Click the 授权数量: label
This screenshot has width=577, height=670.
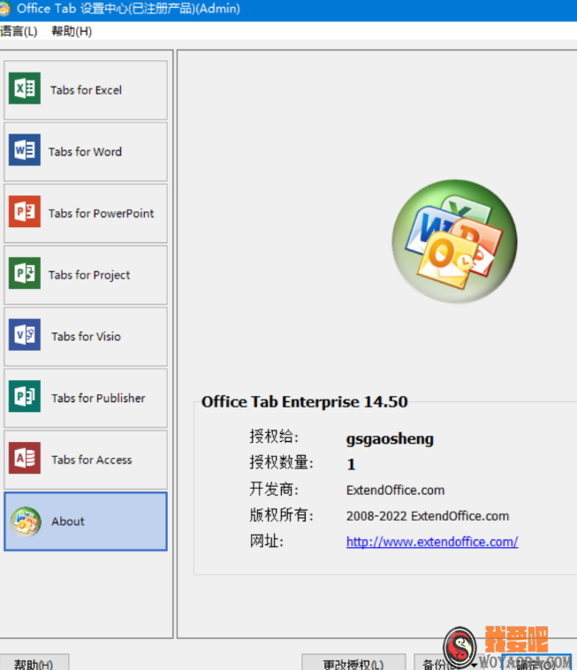point(282,462)
